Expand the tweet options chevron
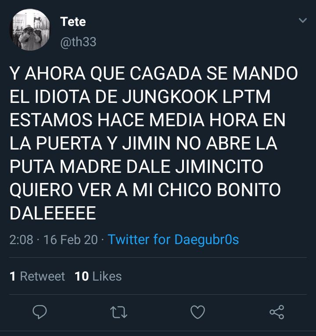Viewport: 316px width, 336px height. (303, 20)
